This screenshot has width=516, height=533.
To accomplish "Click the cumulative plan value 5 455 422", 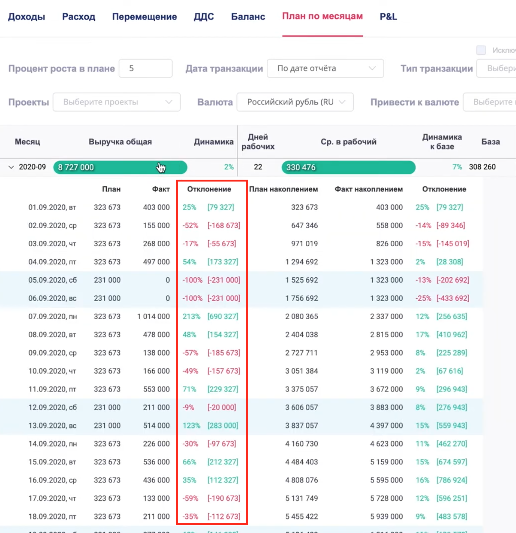I will coord(302,517).
